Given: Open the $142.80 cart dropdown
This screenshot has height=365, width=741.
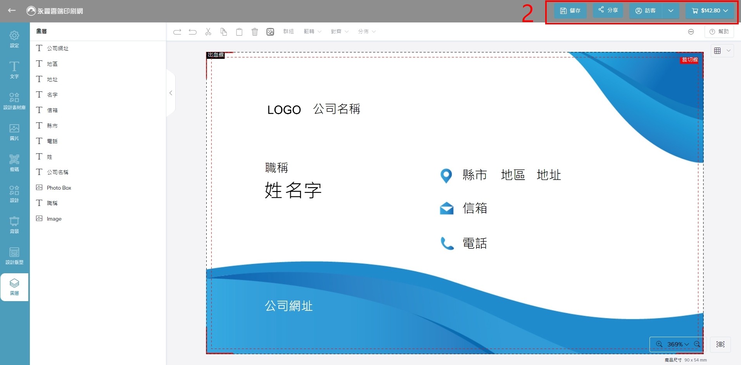Looking at the screenshot, I should pyautogui.click(x=710, y=10).
